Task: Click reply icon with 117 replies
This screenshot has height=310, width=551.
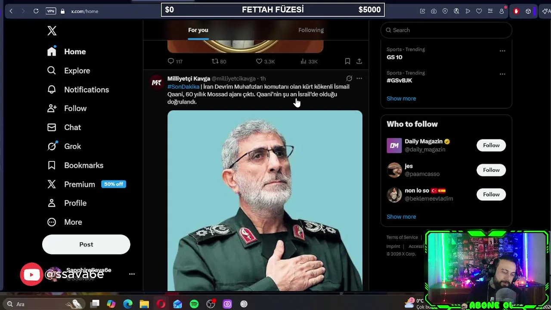Action: pos(175,62)
